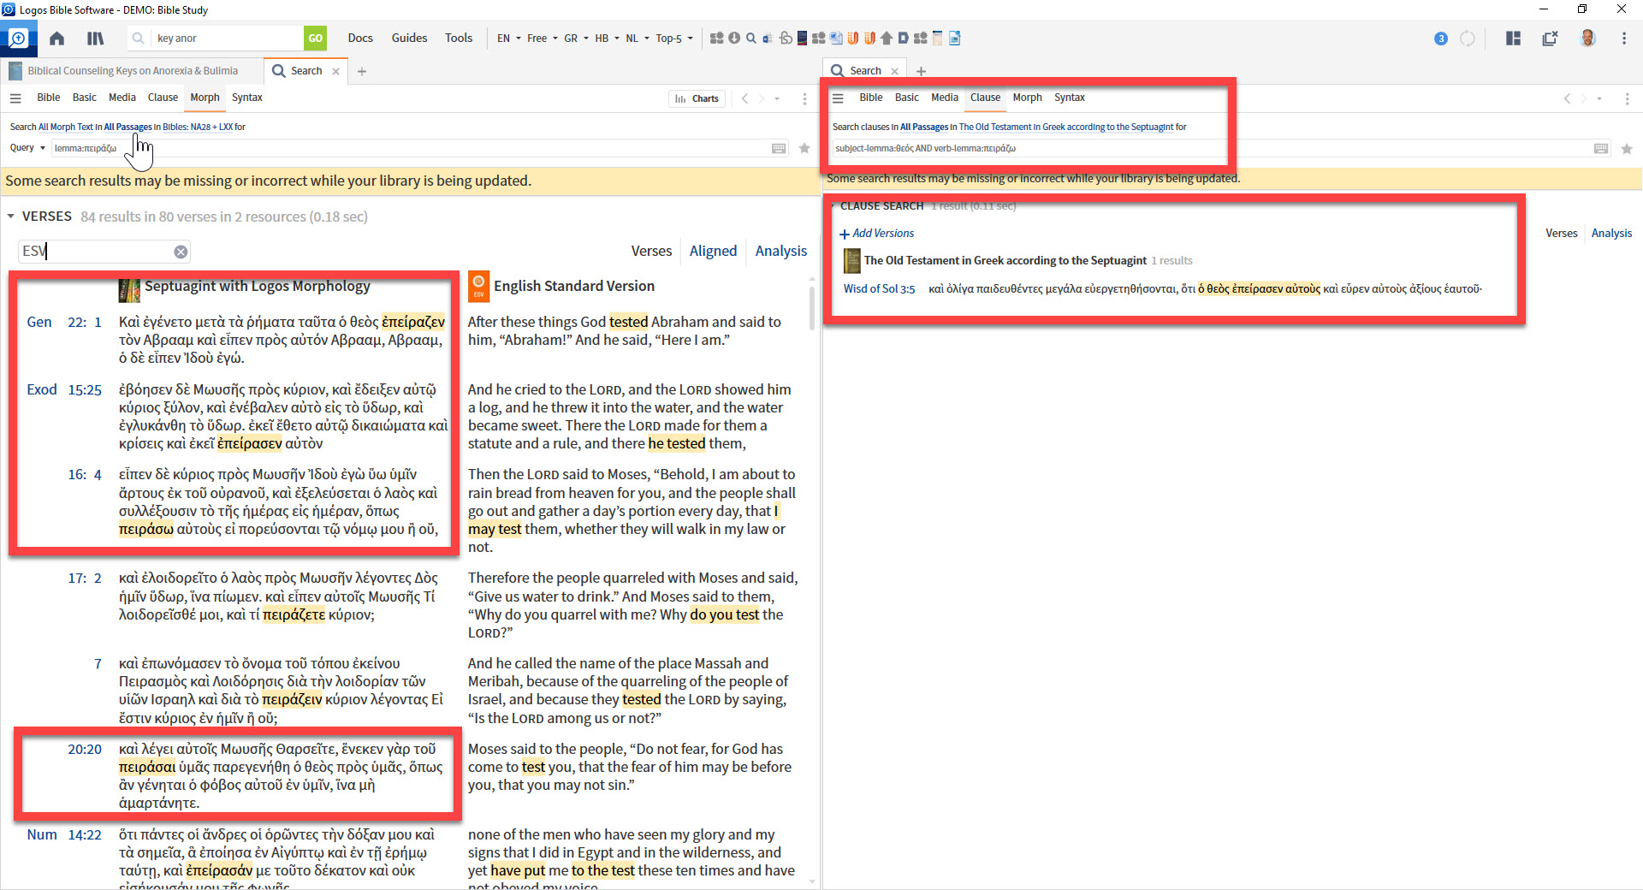Open the Layouts menu icon
The height and width of the screenshot is (890, 1643).
(x=1513, y=39)
